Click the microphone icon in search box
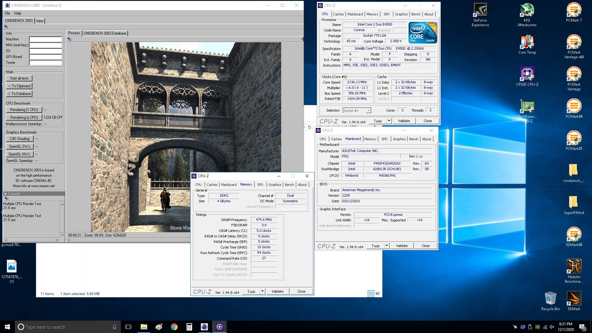Viewport: 592px width, 333px height. tap(114, 327)
